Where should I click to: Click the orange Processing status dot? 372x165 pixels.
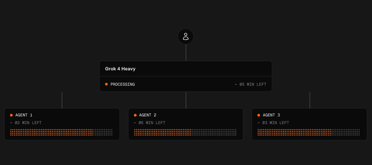click(106, 84)
